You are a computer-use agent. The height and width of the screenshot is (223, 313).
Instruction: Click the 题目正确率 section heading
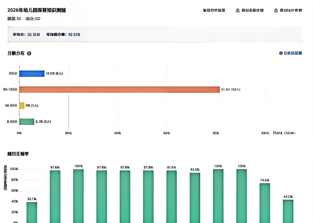[x=18, y=154]
